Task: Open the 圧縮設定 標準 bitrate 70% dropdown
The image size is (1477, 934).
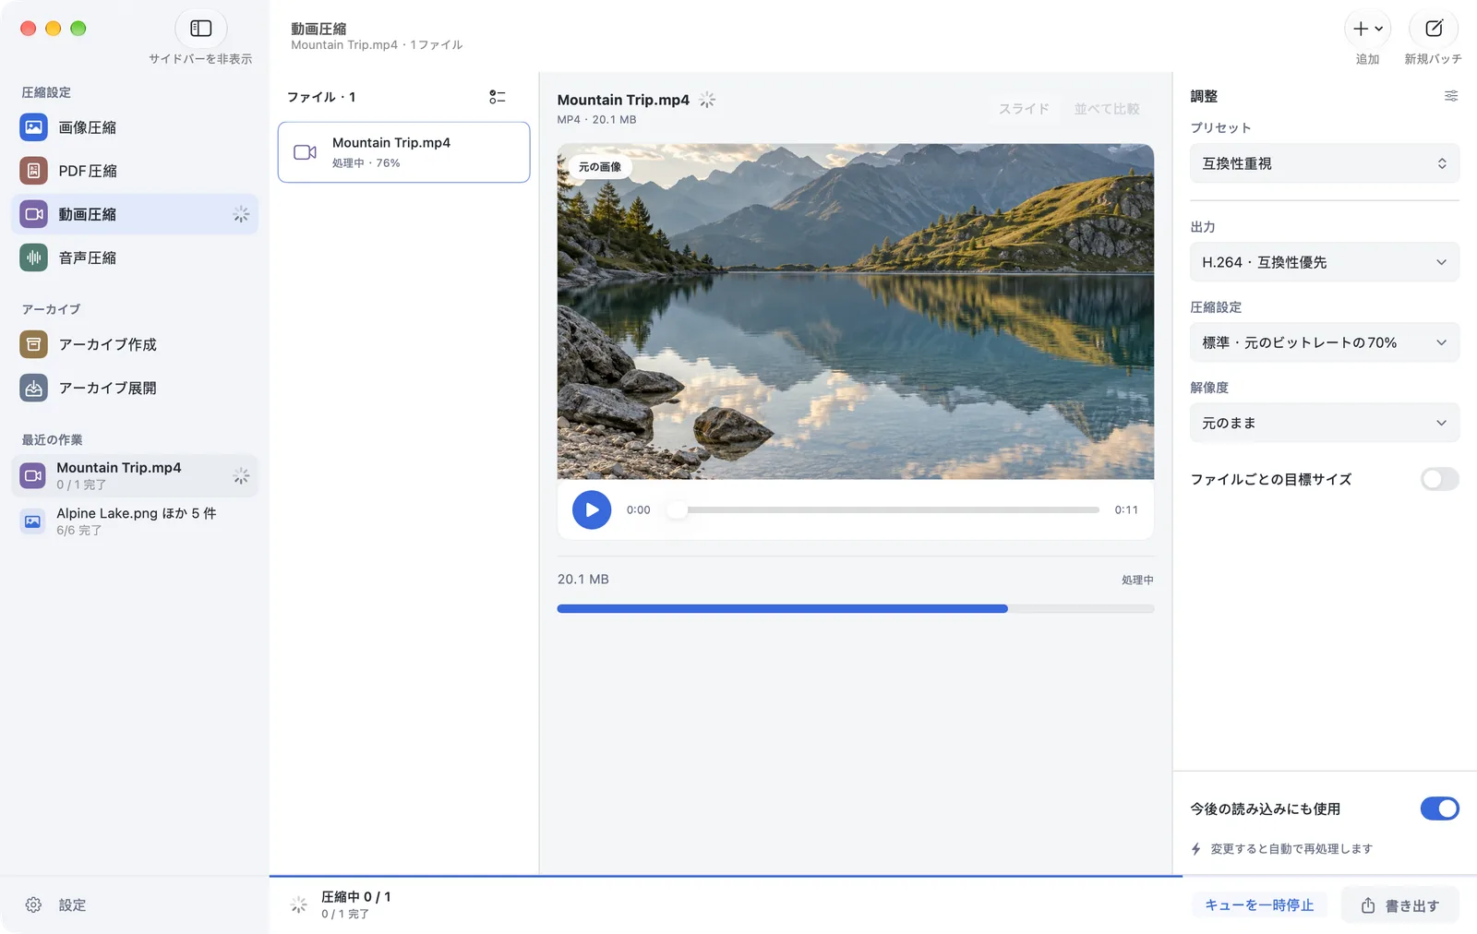Action: tap(1325, 342)
